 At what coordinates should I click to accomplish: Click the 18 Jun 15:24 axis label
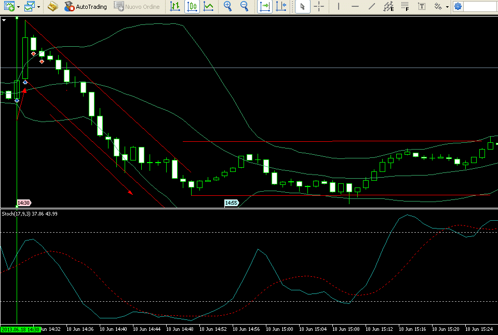(x=479, y=329)
